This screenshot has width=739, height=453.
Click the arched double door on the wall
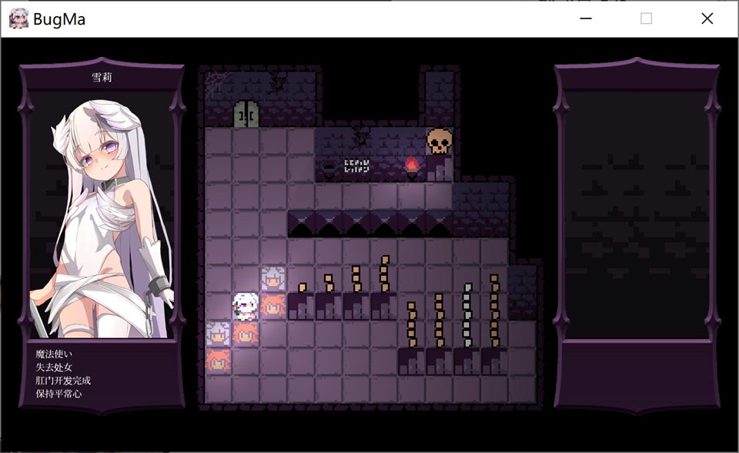(x=246, y=114)
